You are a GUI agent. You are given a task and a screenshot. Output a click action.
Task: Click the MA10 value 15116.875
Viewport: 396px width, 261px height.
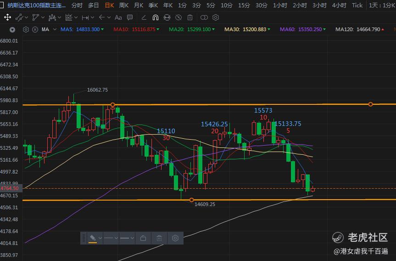144,29
